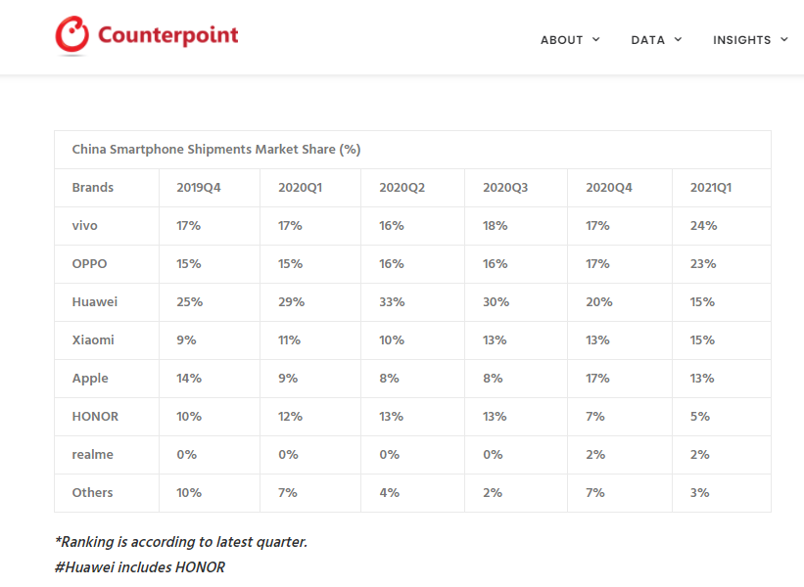Open the ABOUT menu

click(x=561, y=40)
